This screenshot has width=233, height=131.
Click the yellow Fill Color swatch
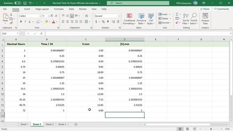(x=46, y=22)
